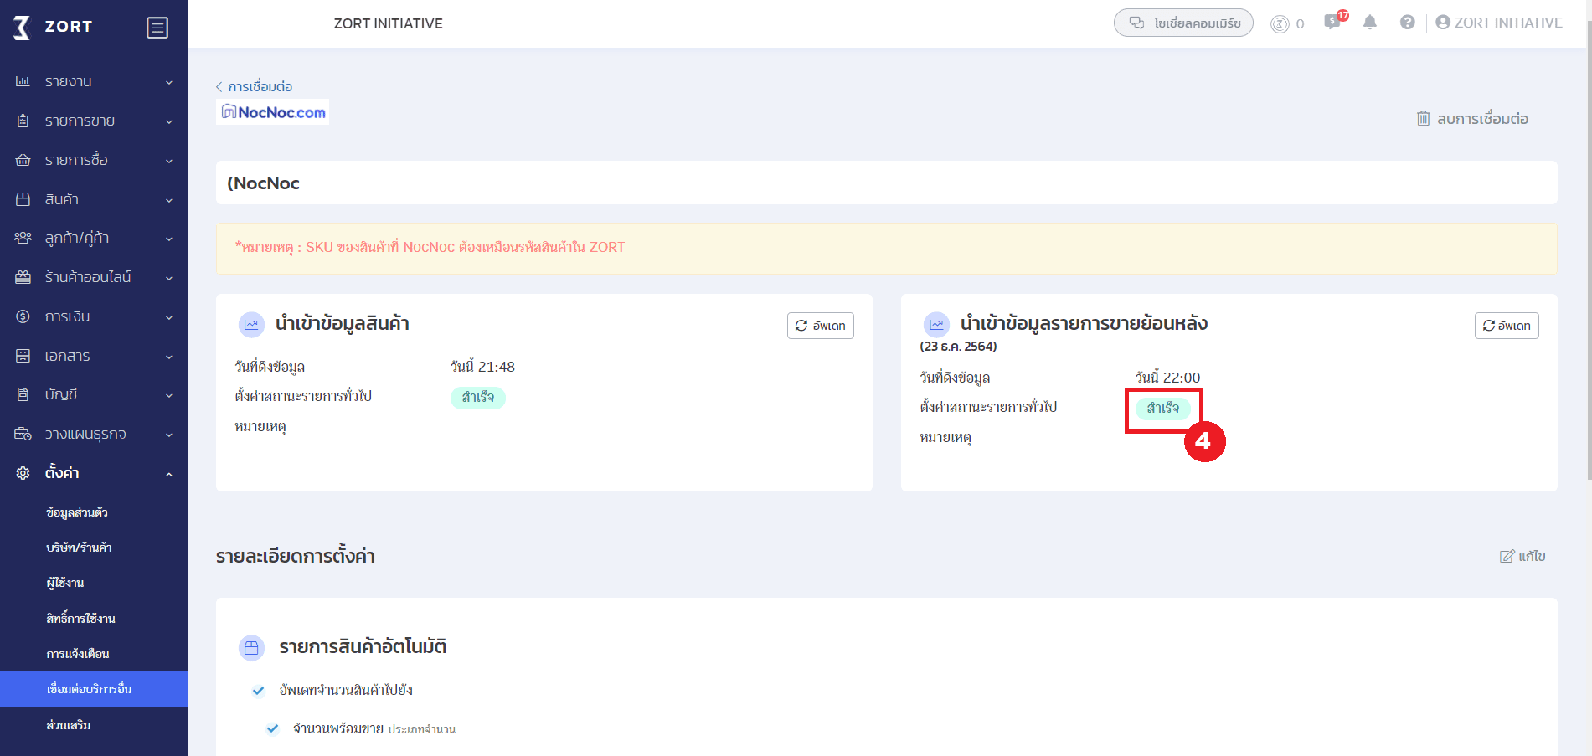Click the วันนี้ 22:00 timestamp
Viewport: 1592px width, 756px height.
[x=1167, y=378]
